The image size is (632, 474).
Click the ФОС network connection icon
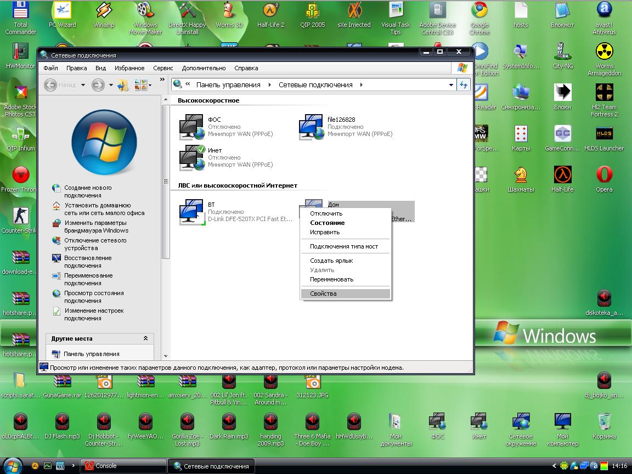pos(192,127)
